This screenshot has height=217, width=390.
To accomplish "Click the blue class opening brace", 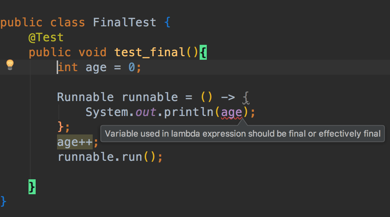I will (x=168, y=22).
